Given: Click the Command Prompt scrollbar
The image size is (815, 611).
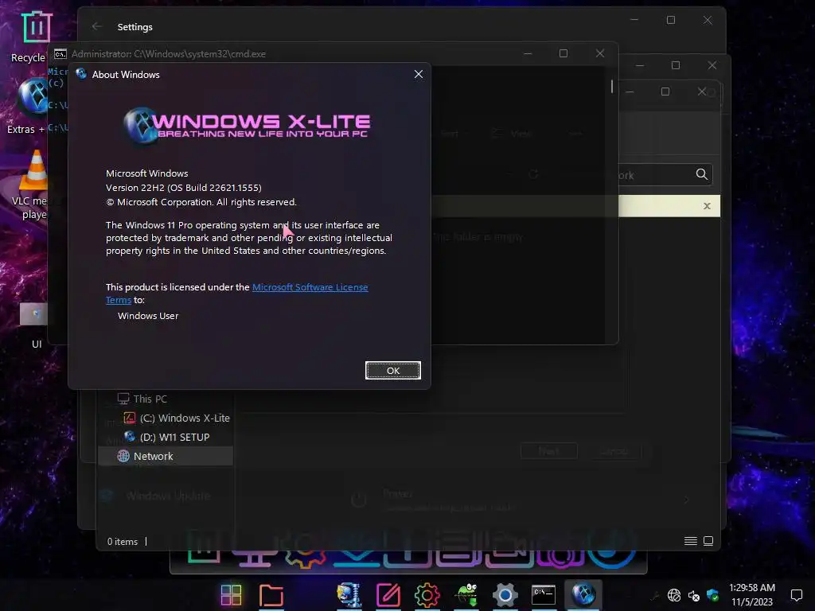Looking at the screenshot, I should (612, 87).
